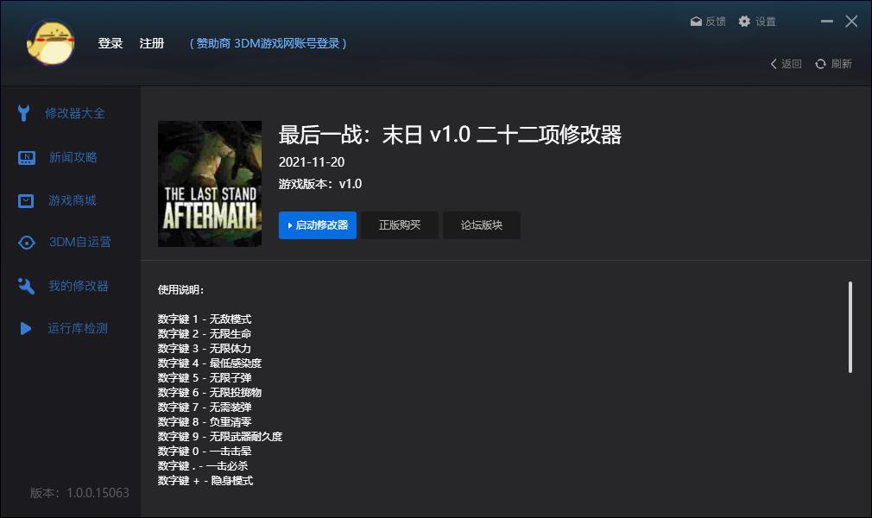Go to the 游戏商城 section
Image resolution: width=872 pixels, height=518 pixels.
(73, 201)
